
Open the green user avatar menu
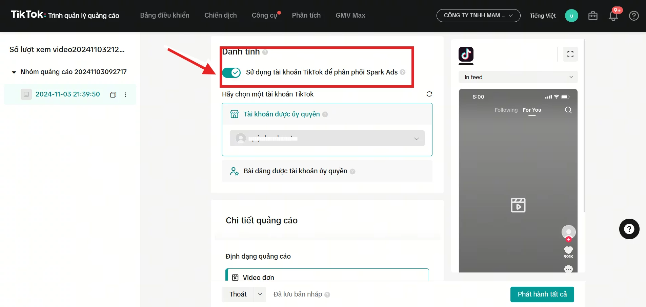coord(571,16)
